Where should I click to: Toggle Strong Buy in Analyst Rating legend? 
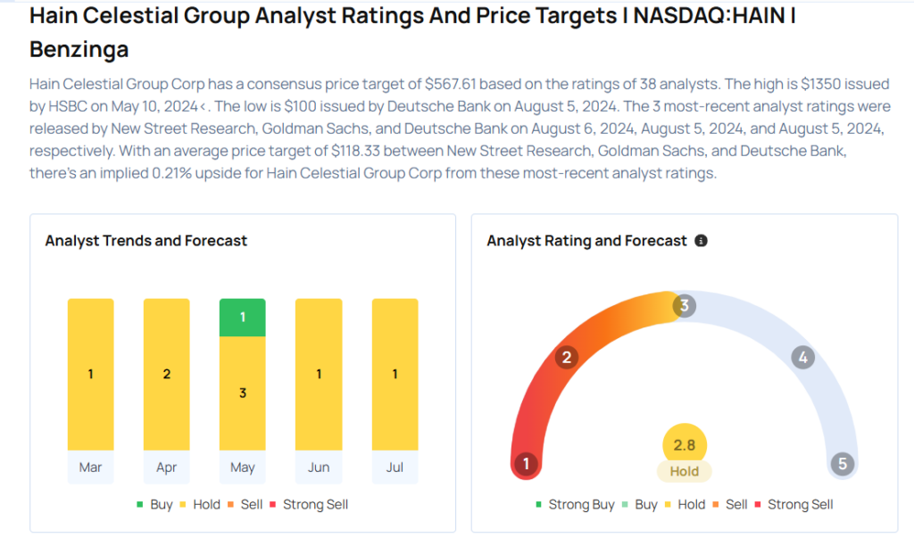click(575, 505)
